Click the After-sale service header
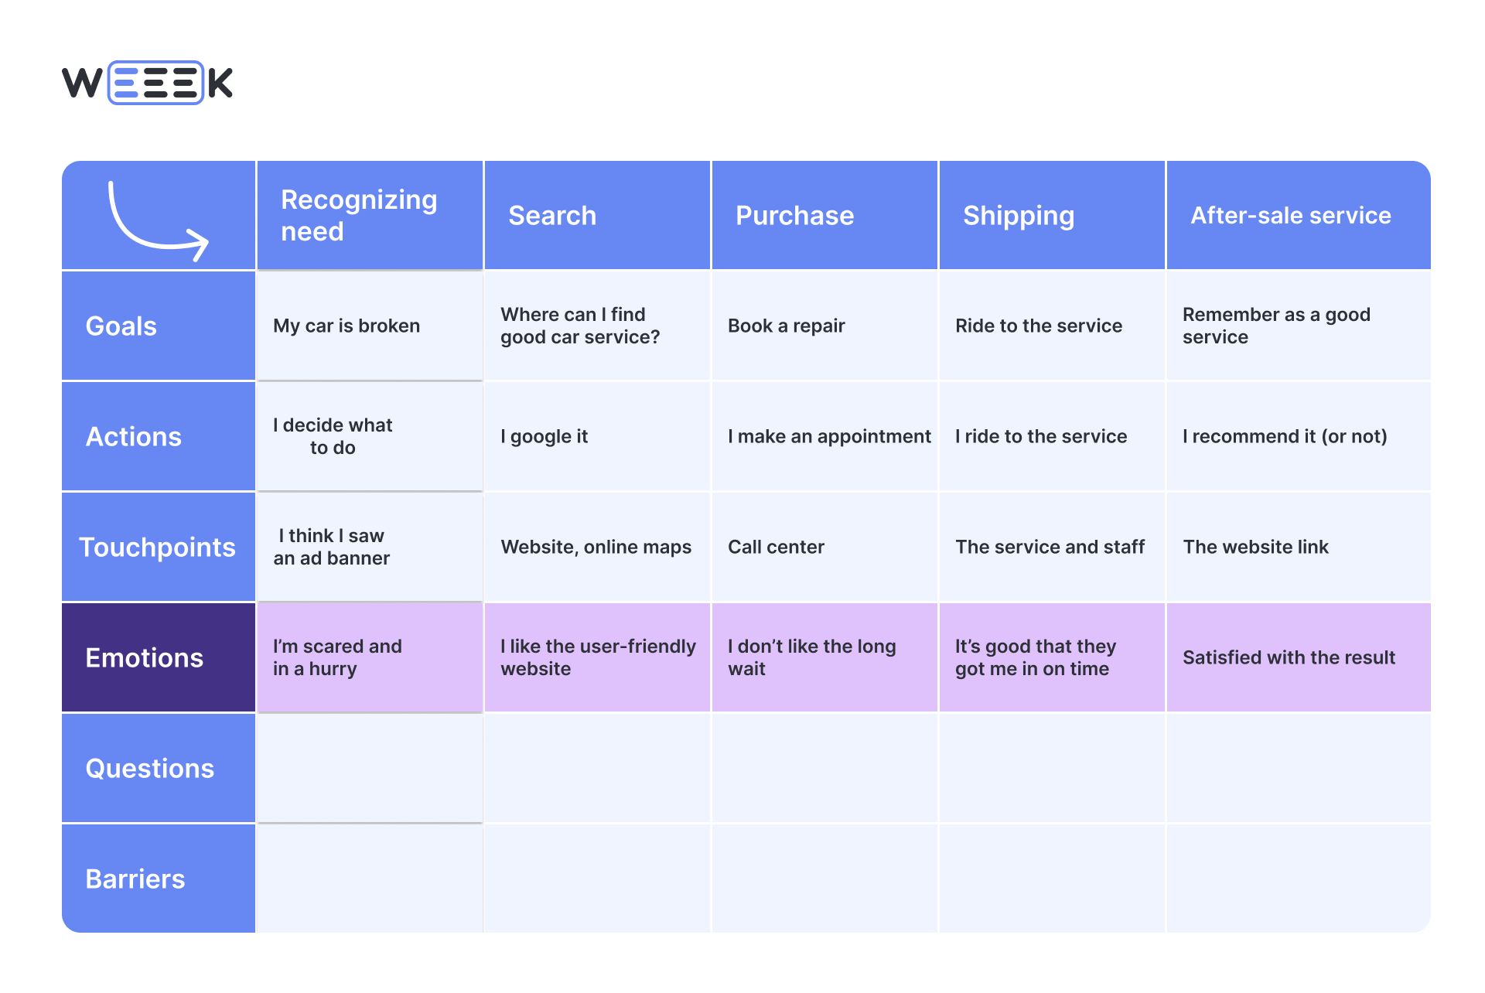The image size is (1485, 993). click(1290, 216)
